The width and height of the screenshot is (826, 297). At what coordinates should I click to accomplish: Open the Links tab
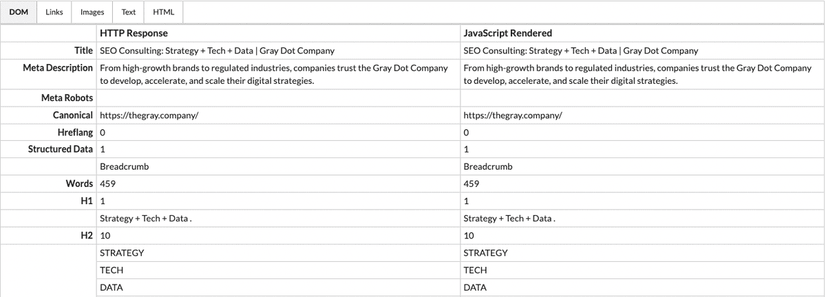[54, 12]
